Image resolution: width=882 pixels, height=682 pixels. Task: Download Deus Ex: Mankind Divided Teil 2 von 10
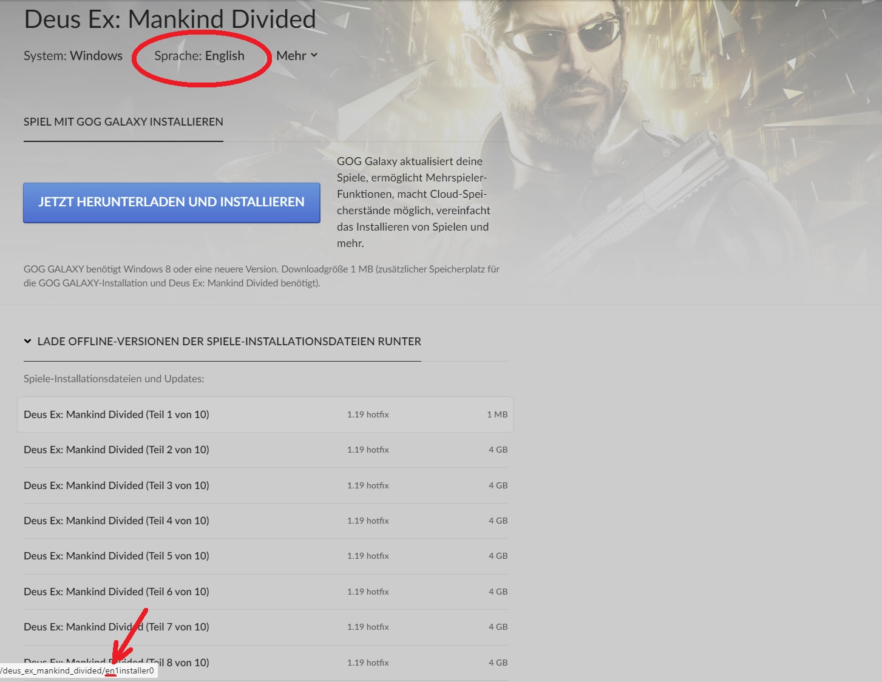pos(265,450)
